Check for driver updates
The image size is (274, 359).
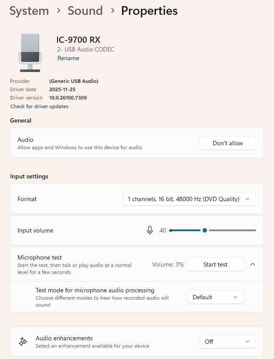click(x=39, y=106)
